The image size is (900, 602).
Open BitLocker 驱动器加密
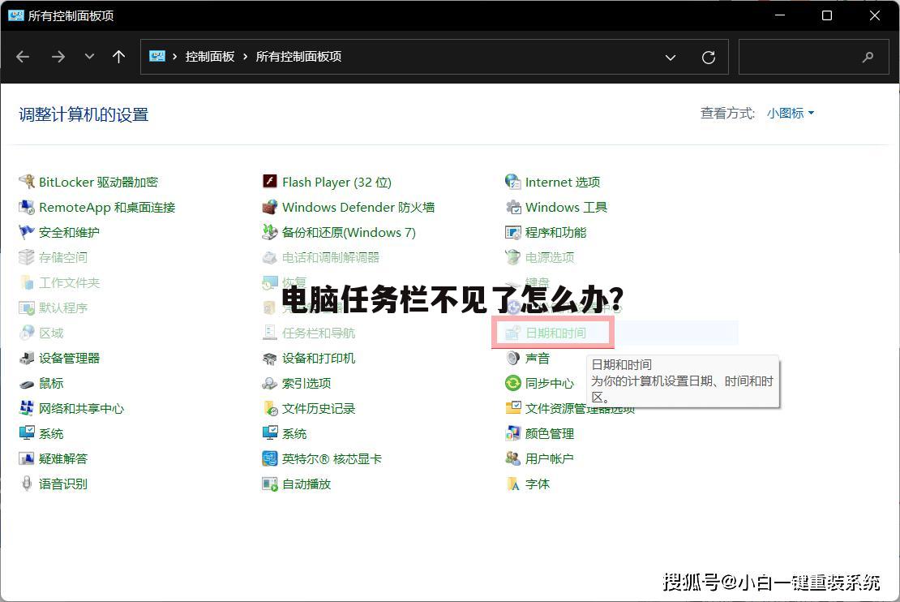pos(97,182)
